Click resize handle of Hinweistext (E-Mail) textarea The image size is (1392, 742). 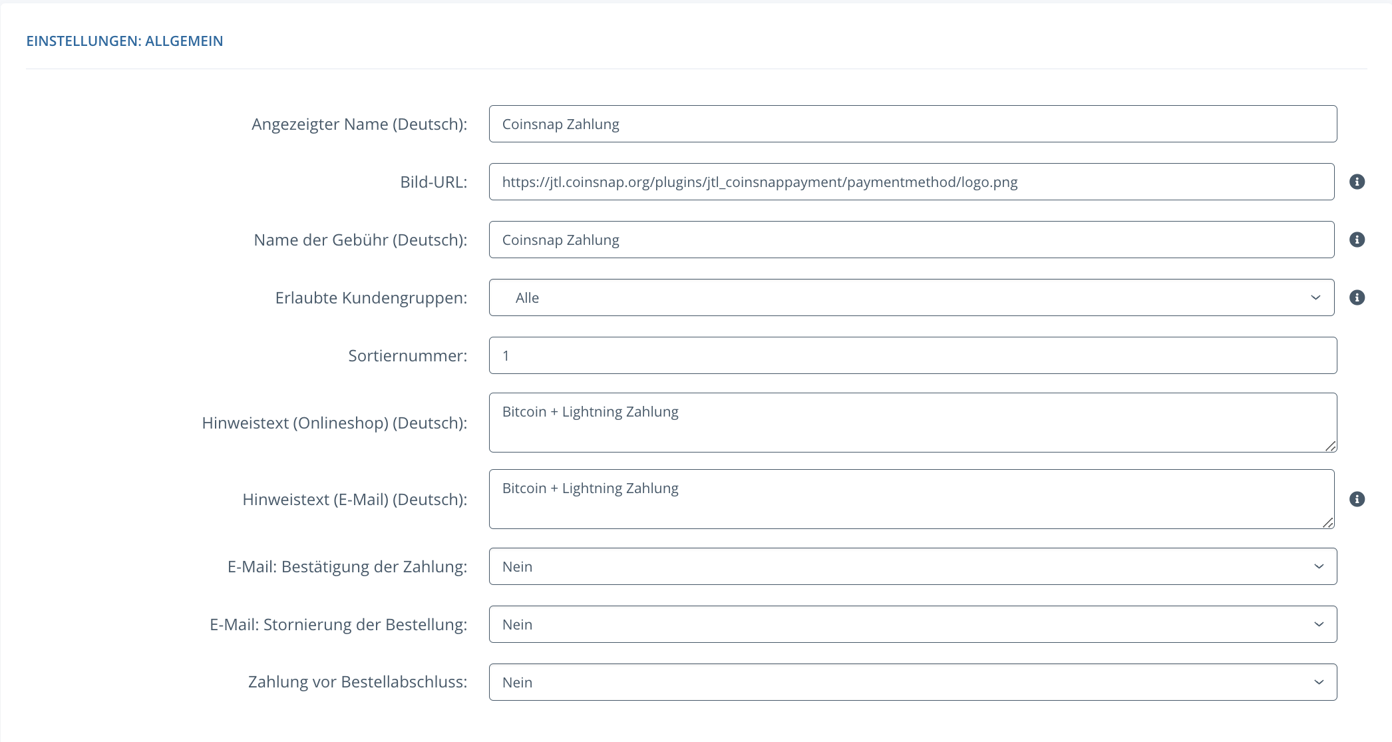[x=1327, y=522]
